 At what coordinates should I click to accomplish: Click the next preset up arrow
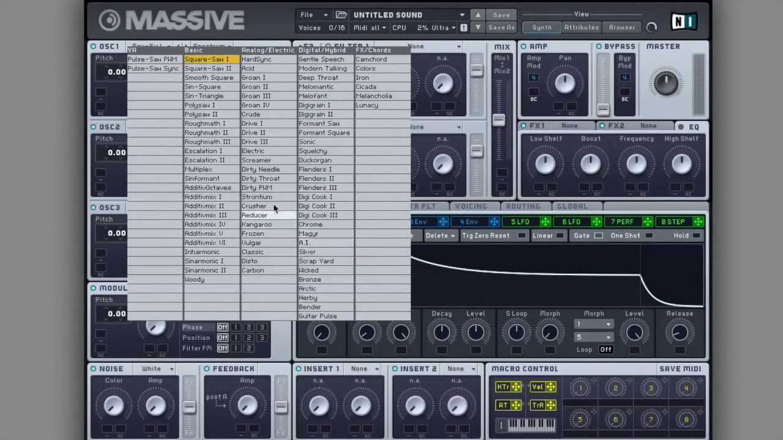pyautogui.click(x=478, y=15)
